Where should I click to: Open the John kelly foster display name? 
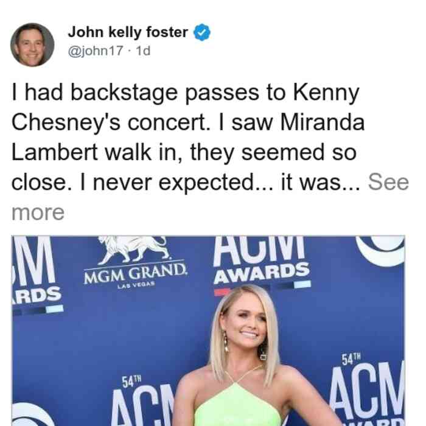pos(128,32)
